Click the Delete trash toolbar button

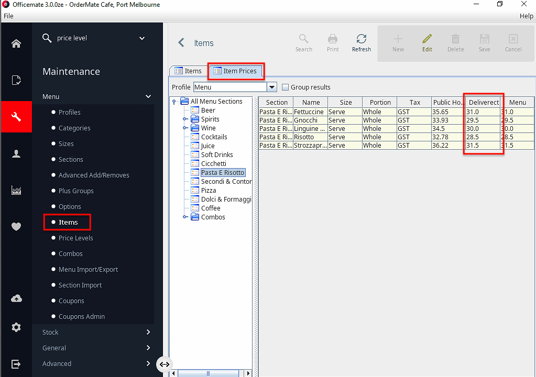click(x=456, y=43)
